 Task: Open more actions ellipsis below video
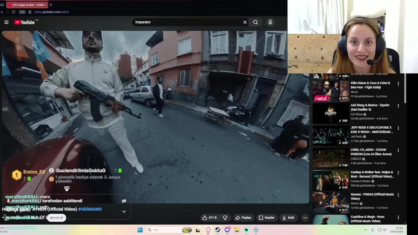click(x=305, y=218)
